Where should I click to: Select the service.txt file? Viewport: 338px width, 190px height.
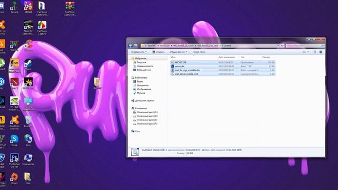pos(223,66)
